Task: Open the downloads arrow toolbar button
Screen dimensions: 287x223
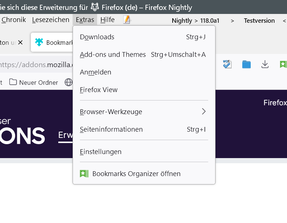Action: click(265, 65)
